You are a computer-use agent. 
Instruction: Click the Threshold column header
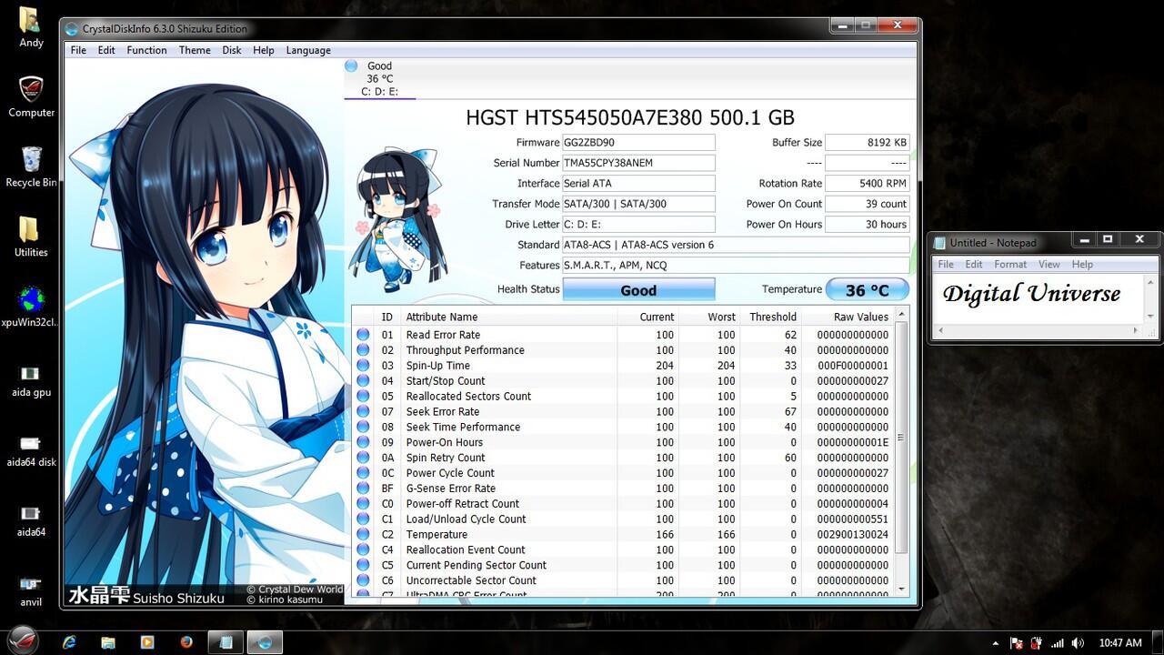(770, 317)
